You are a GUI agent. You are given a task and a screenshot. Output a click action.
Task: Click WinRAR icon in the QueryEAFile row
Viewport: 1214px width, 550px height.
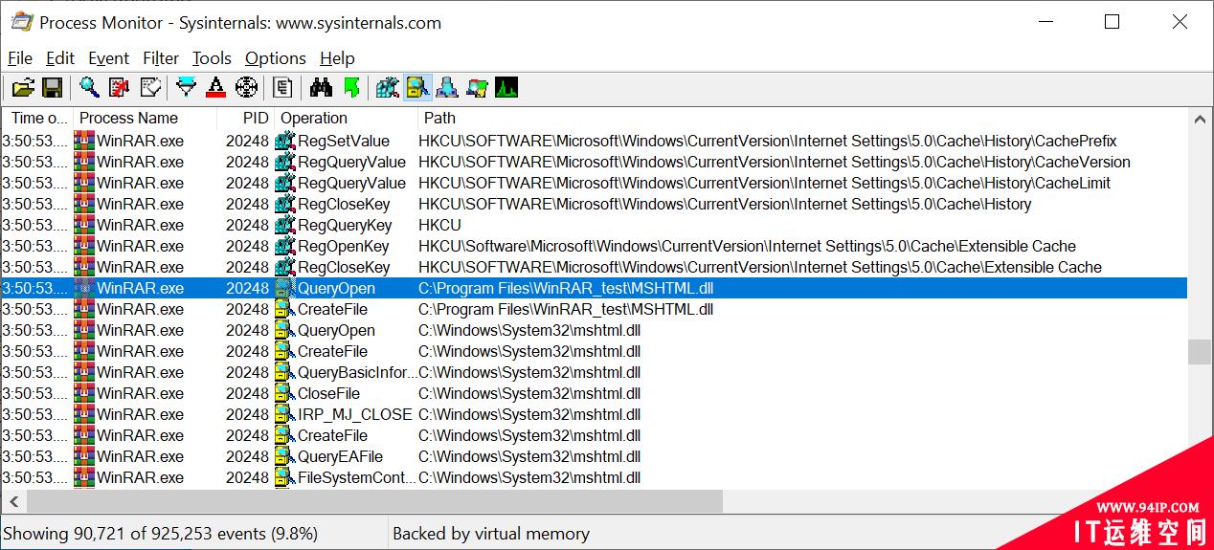[x=84, y=456]
